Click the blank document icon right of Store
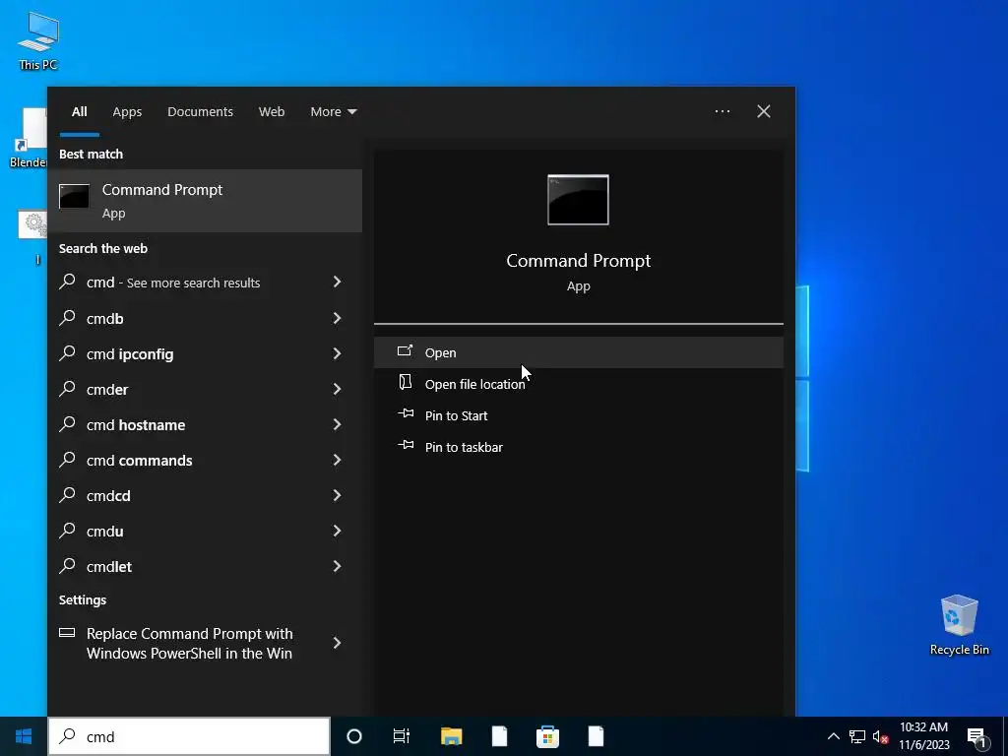The image size is (1008, 756). (x=596, y=736)
